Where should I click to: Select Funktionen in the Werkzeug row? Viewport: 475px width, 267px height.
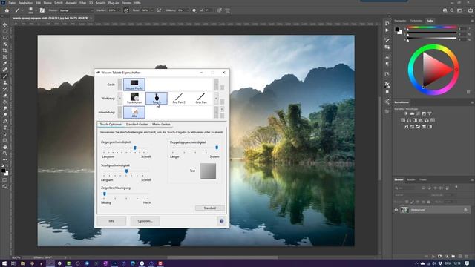coord(134,99)
